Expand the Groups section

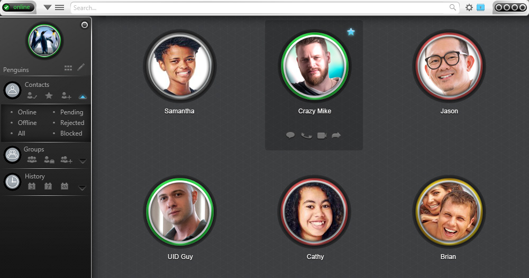click(x=83, y=161)
